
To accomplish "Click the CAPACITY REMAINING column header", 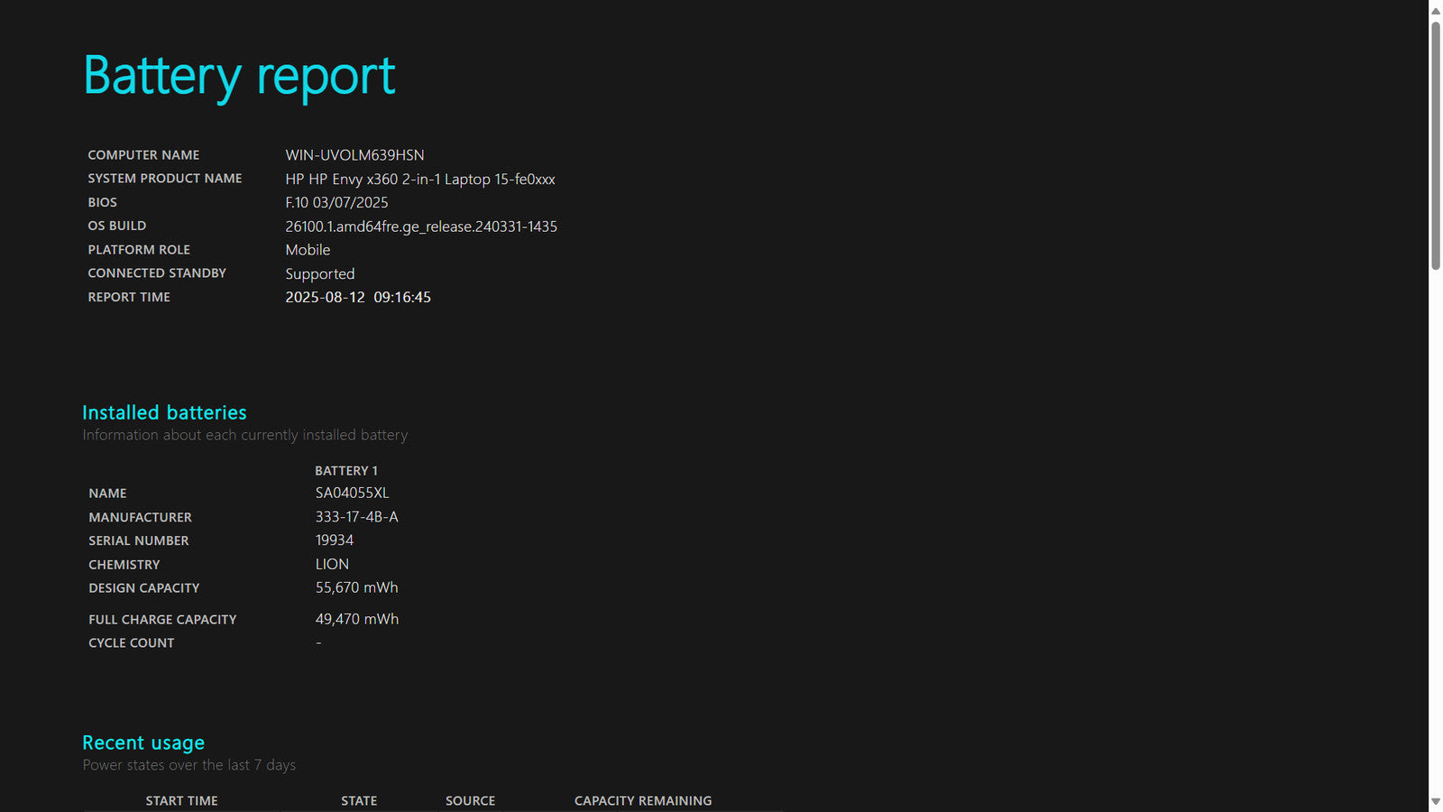I will click(643, 800).
